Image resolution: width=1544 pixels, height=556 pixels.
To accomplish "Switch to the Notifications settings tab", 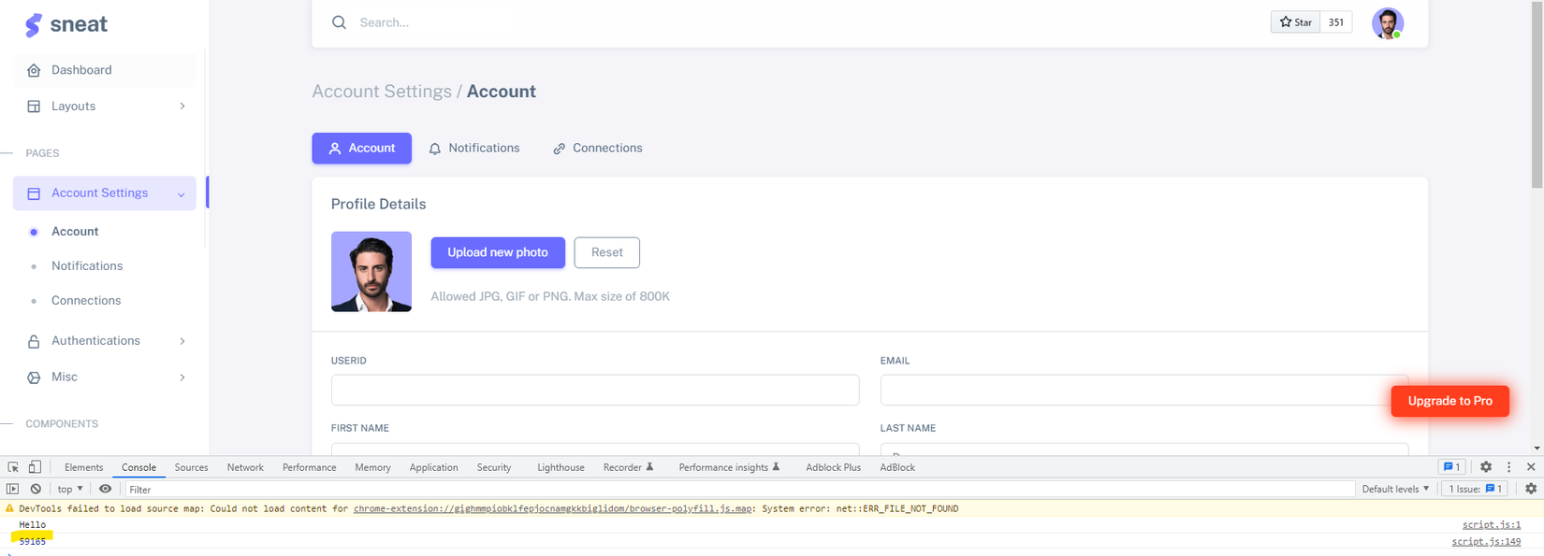I will click(x=474, y=149).
